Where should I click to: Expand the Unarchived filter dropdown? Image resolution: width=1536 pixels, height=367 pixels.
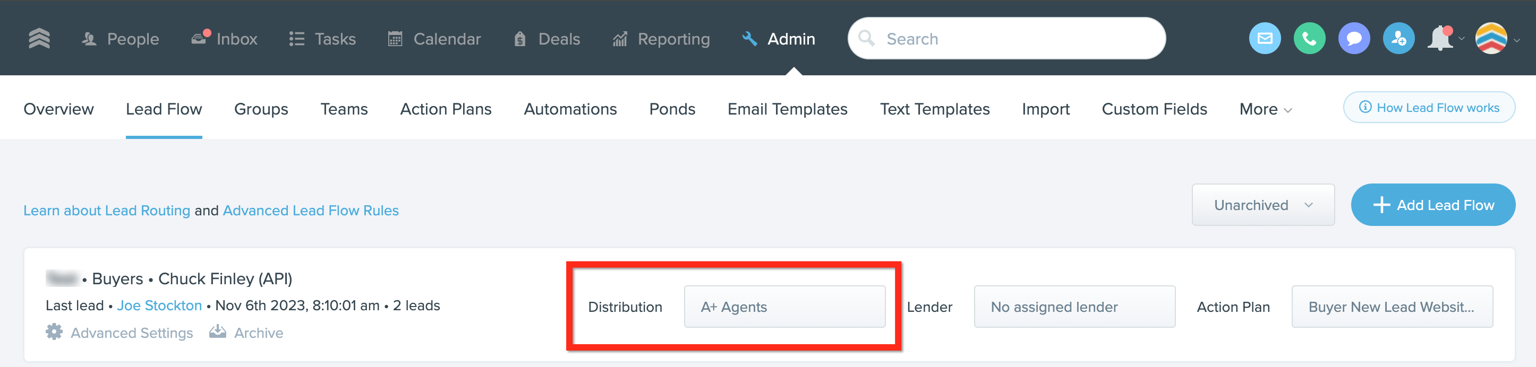[1263, 205]
